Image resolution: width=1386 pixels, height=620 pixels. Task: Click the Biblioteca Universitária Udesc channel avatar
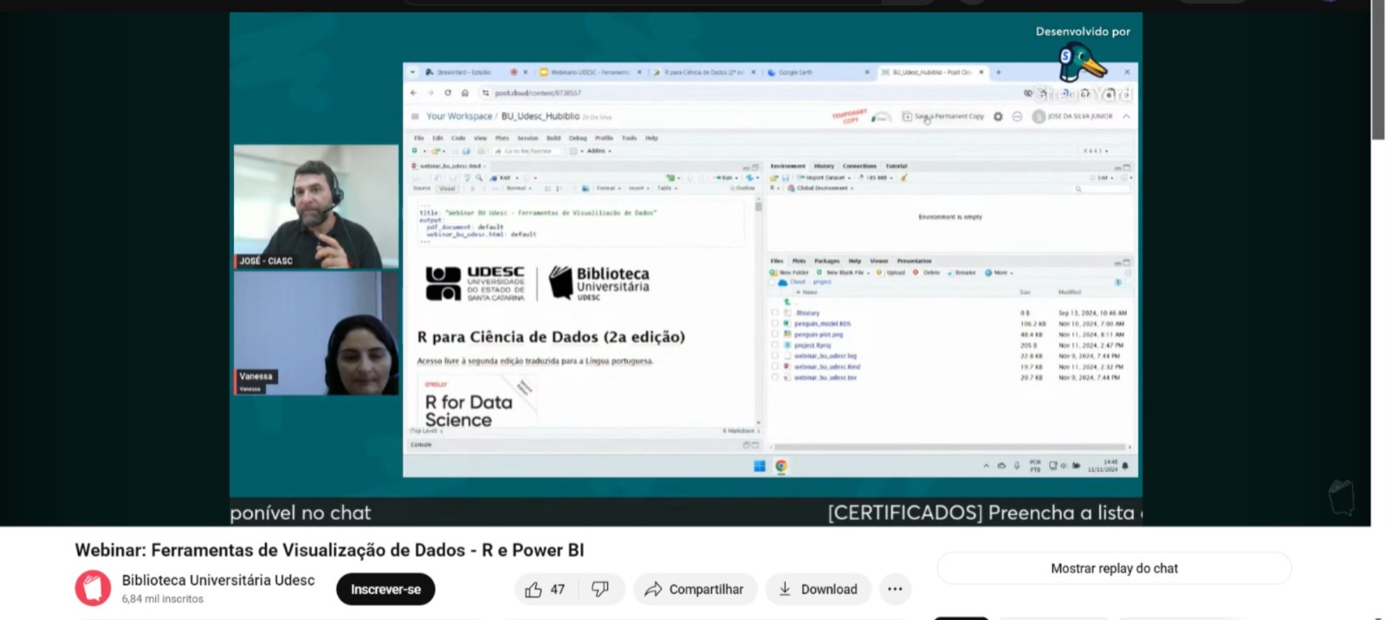(93, 589)
